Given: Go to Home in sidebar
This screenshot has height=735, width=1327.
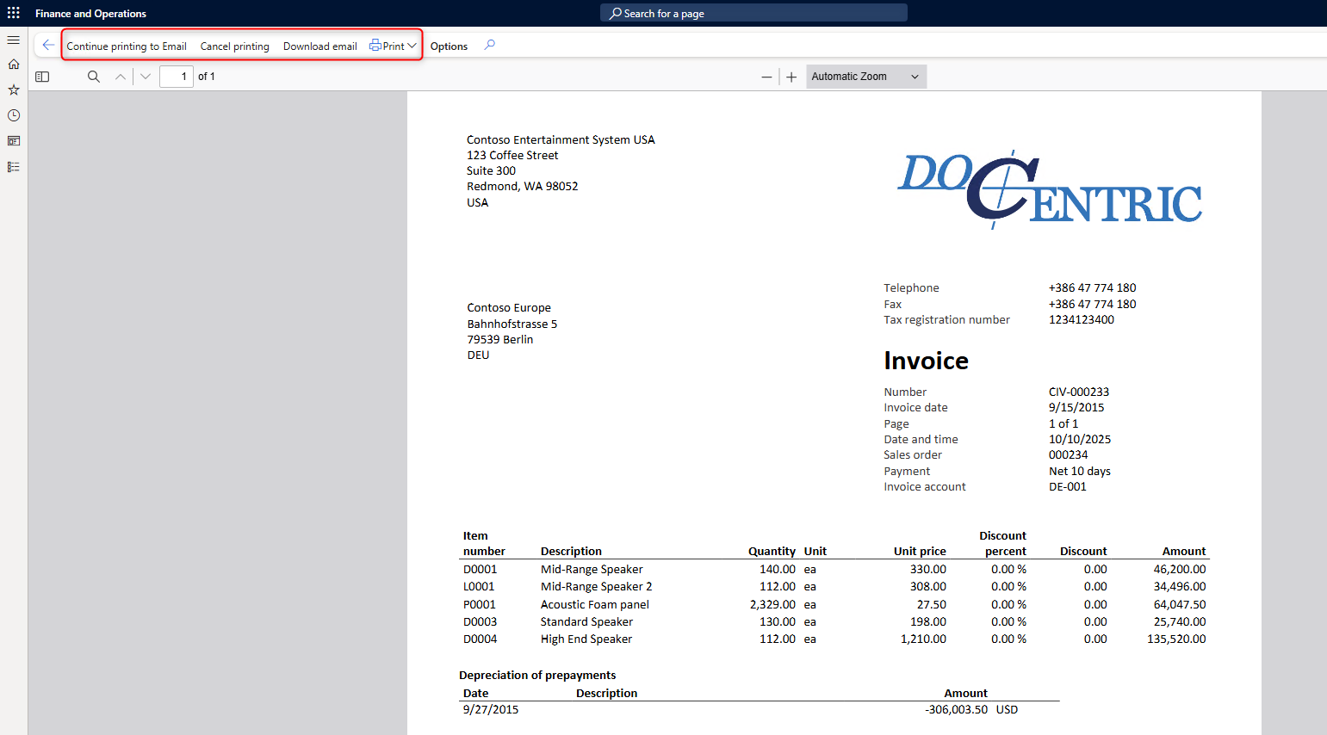Looking at the screenshot, I should (14, 65).
